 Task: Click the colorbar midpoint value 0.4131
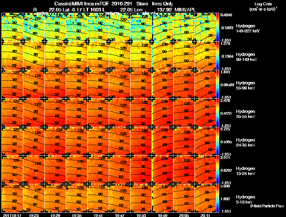pos(226,113)
